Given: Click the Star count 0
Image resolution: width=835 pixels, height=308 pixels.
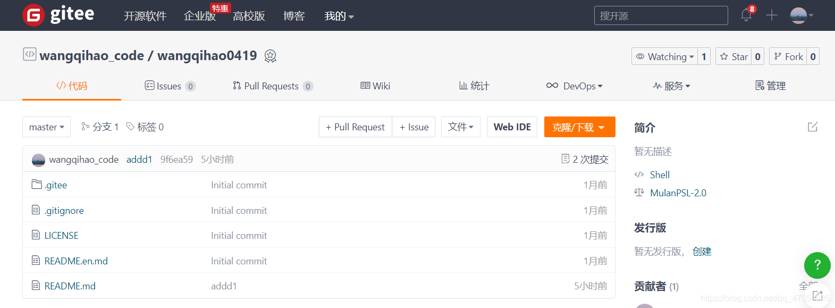Looking at the screenshot, I should 758,56.
